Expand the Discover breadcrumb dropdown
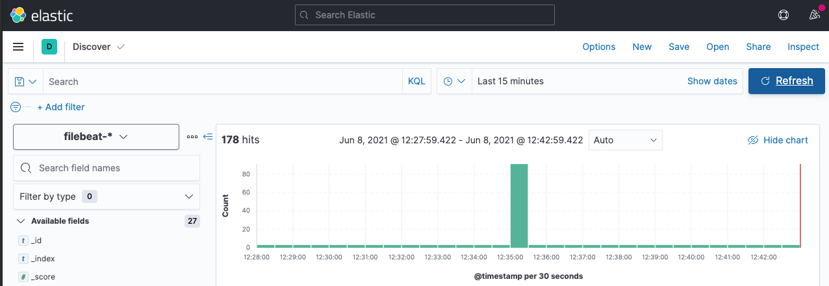Viewport: 829px width, 286px height. coord(99,47)
